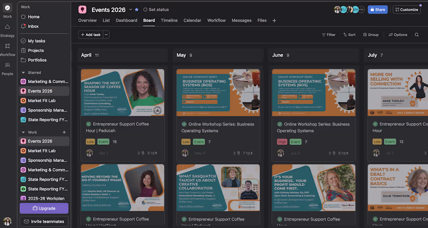Add a new tab with plus icon

pos(274,21)
